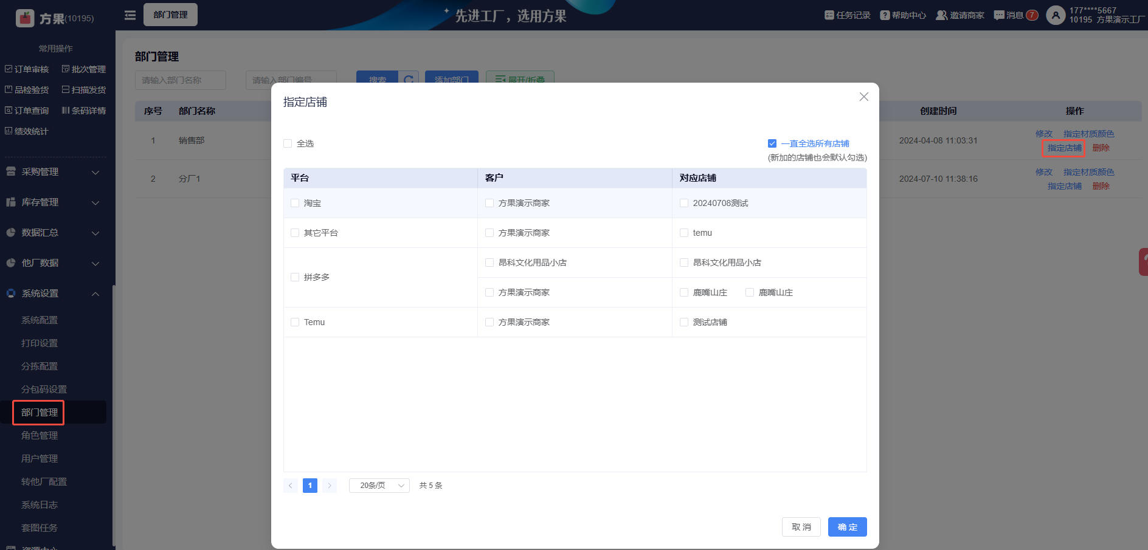1148x550 pixels.
Task: Click the 邀请商家 icon
Action: pos(941,15)
